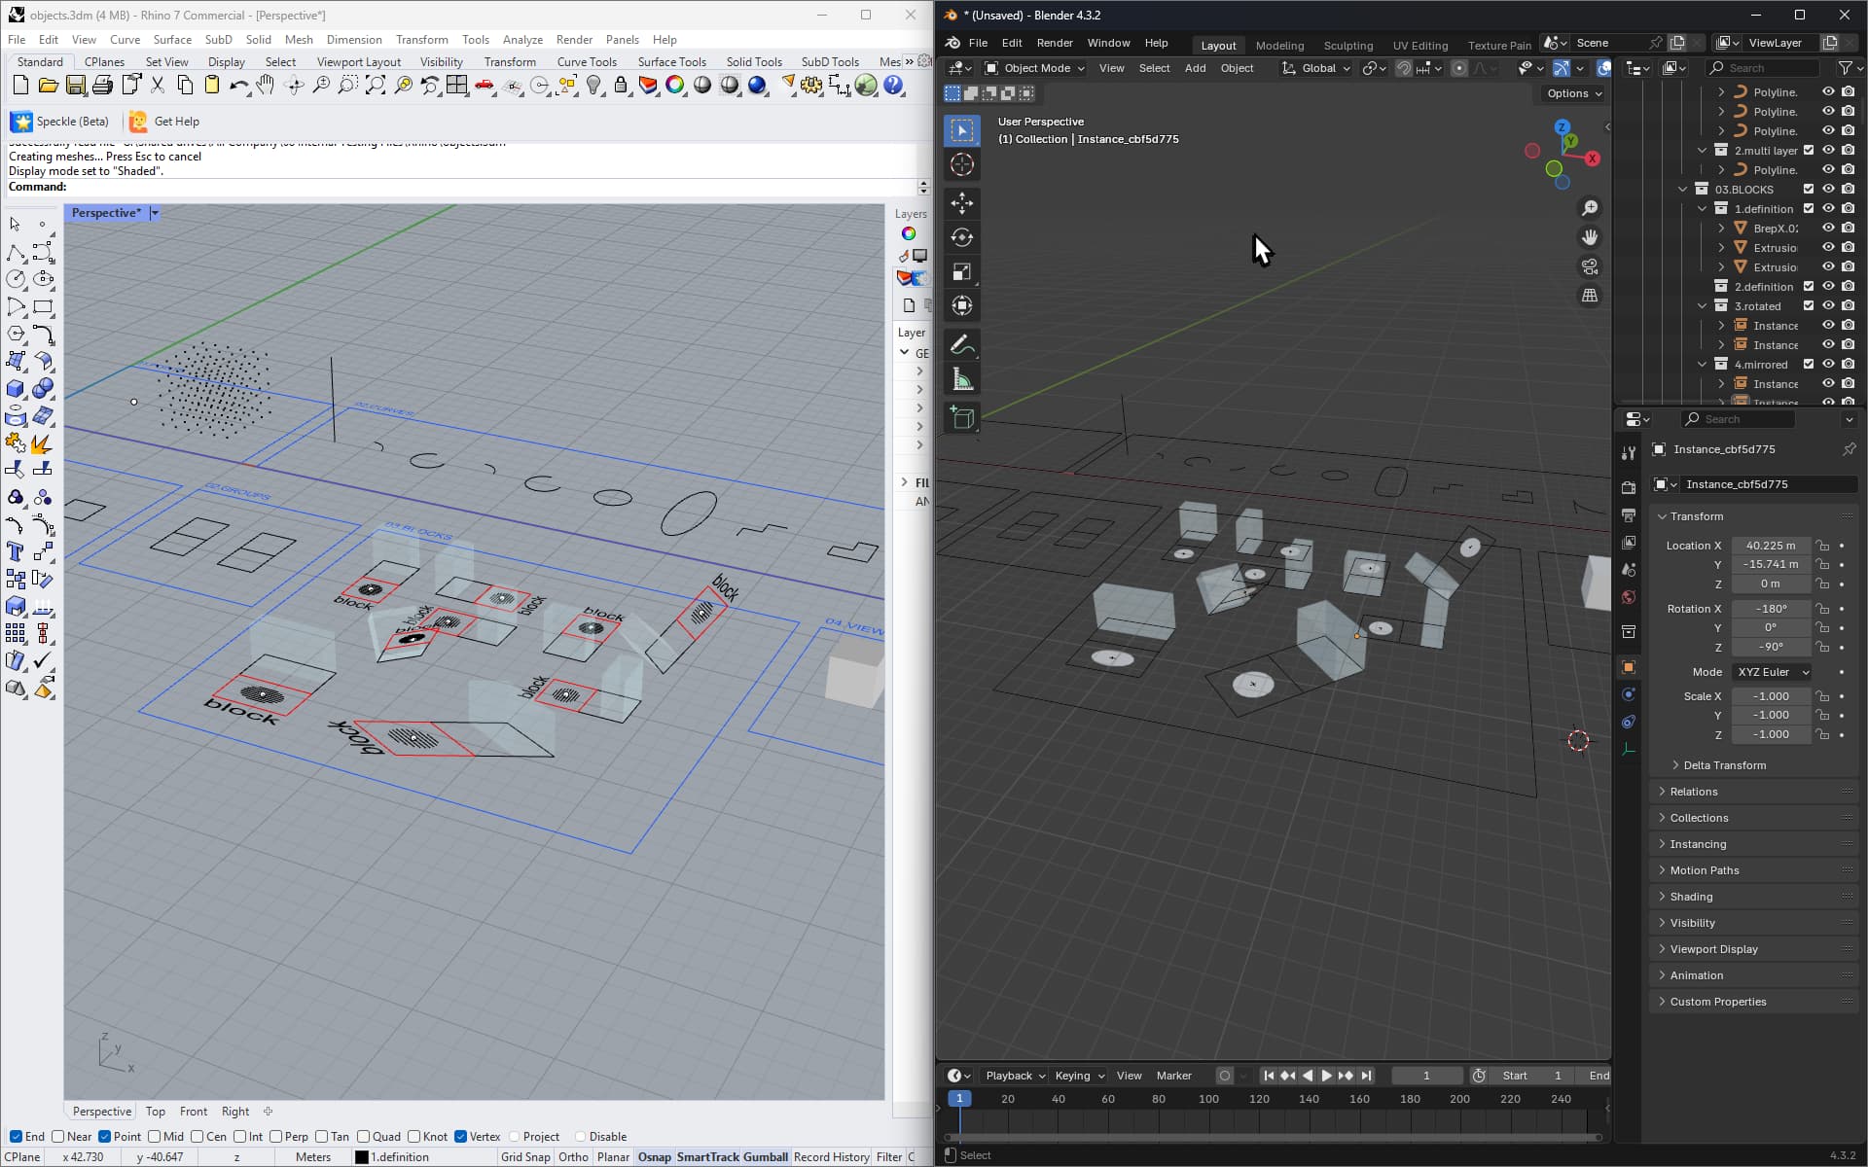
Task: Toggle the End osnap checkbox
Action: [x=16, y=1137]
